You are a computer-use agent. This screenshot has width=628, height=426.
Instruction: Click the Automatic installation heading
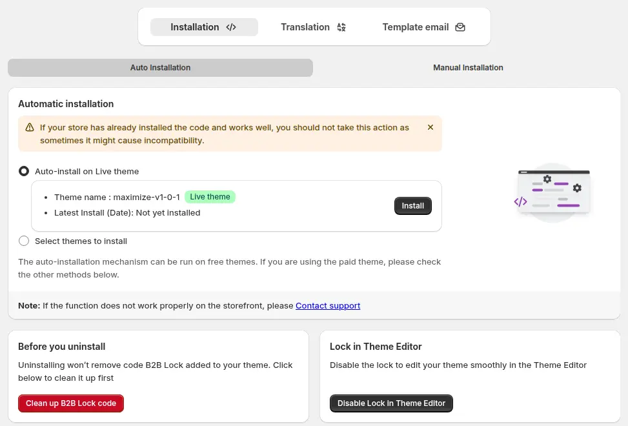point(66,104)
